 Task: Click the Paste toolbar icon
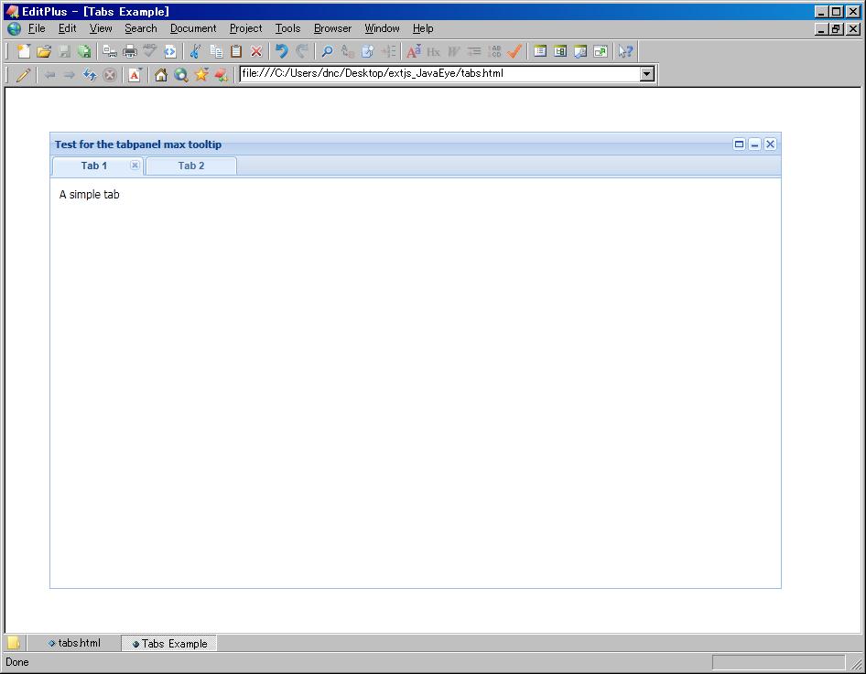pyautogui.click(x=234, y=51)
